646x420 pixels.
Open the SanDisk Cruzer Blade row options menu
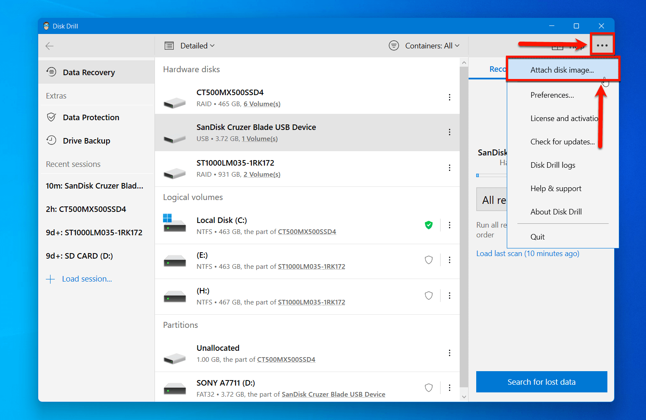tap(449, 132)
